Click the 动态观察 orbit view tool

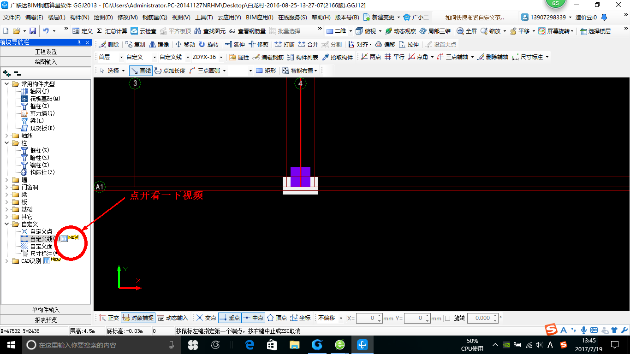400,31
